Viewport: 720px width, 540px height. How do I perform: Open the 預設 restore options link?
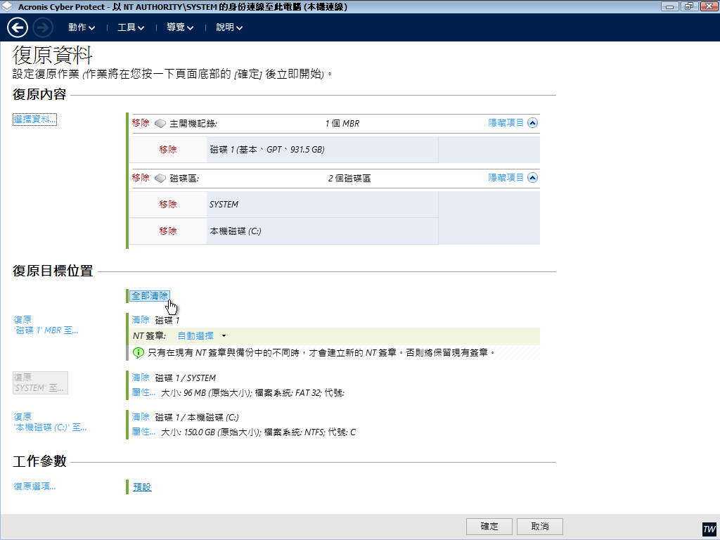pyautogui.click(x=142, y=487)
